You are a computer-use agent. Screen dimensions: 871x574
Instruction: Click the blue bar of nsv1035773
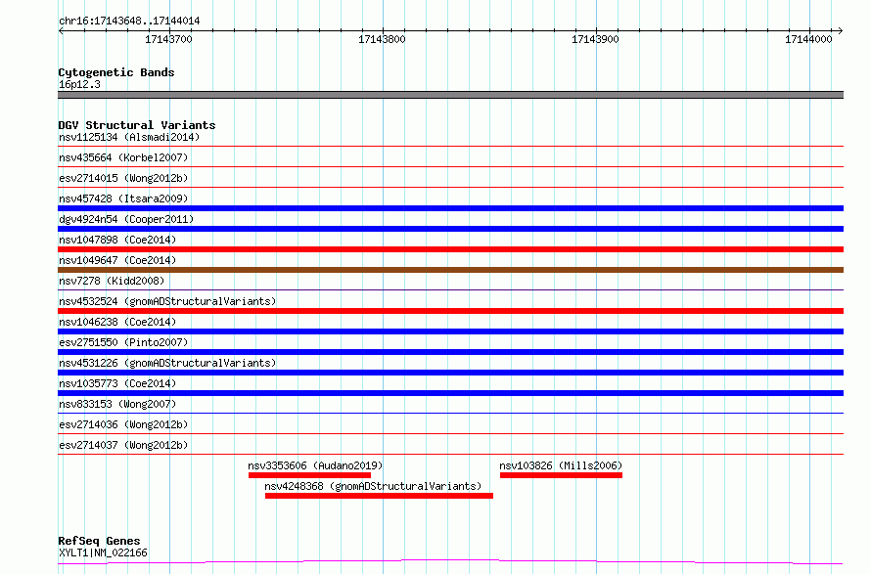450,393
